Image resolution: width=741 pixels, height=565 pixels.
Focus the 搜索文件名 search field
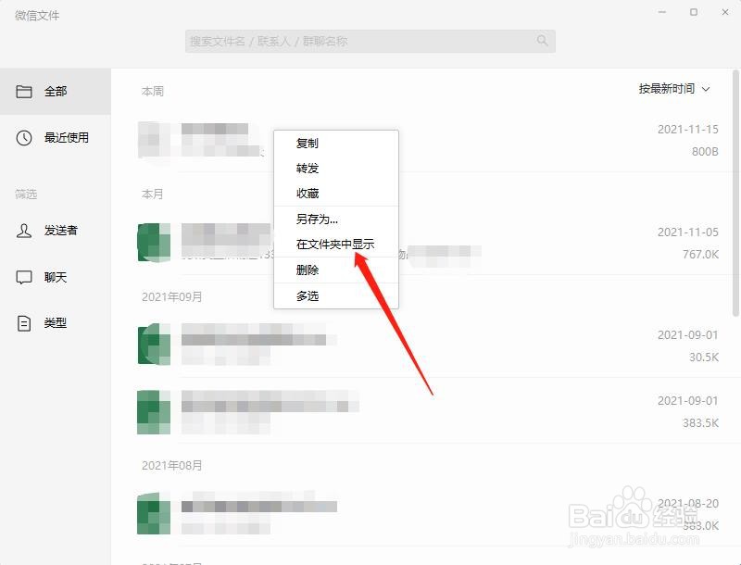click(x=370, y=41)
